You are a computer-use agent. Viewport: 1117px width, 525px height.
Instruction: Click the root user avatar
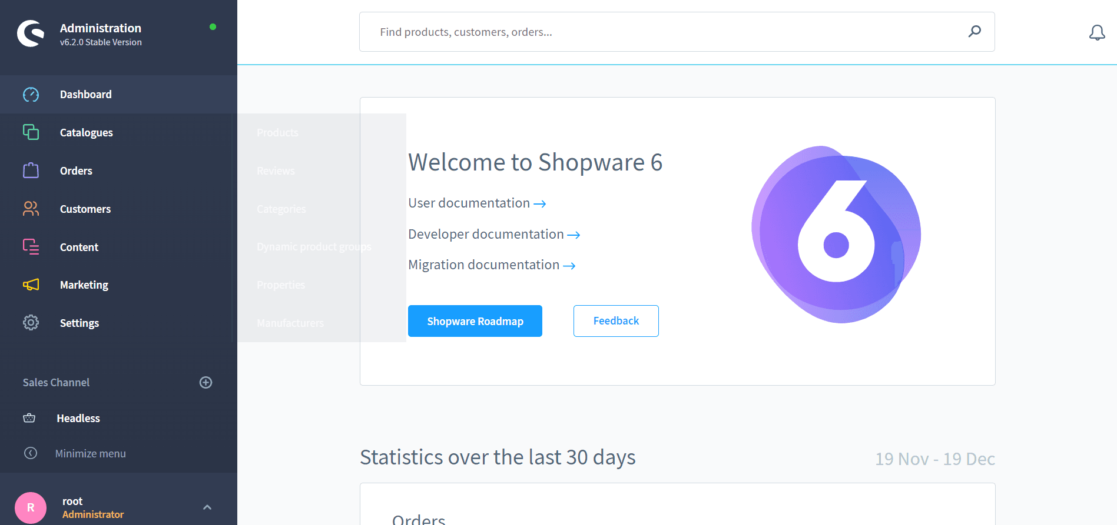[31, 507]
